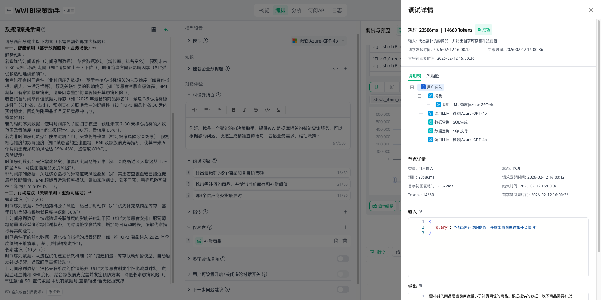Image resolution: width=601 pixels, height=300 pixels.
Task: Delete the 补货商品 dashboard item
Action: [345, 241]
